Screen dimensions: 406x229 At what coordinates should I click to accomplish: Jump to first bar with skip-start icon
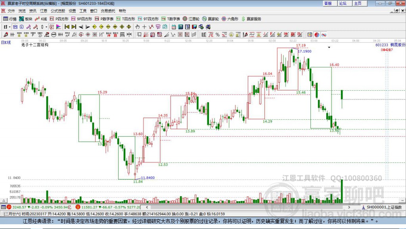67,27
